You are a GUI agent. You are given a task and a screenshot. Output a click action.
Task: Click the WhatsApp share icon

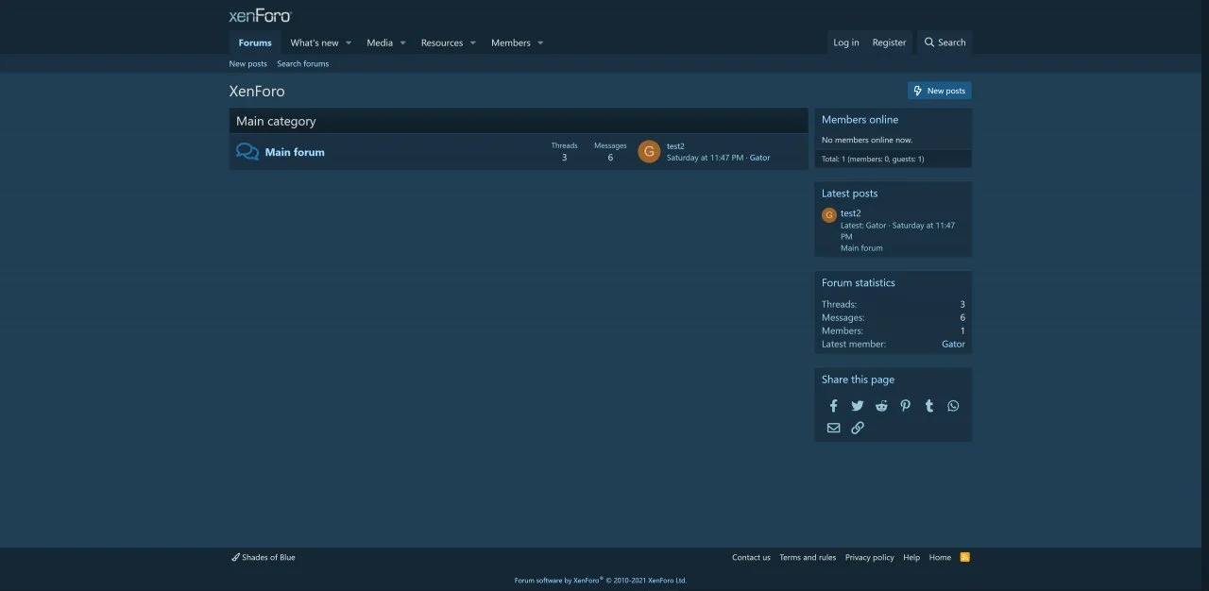click(x=953, y=406)
